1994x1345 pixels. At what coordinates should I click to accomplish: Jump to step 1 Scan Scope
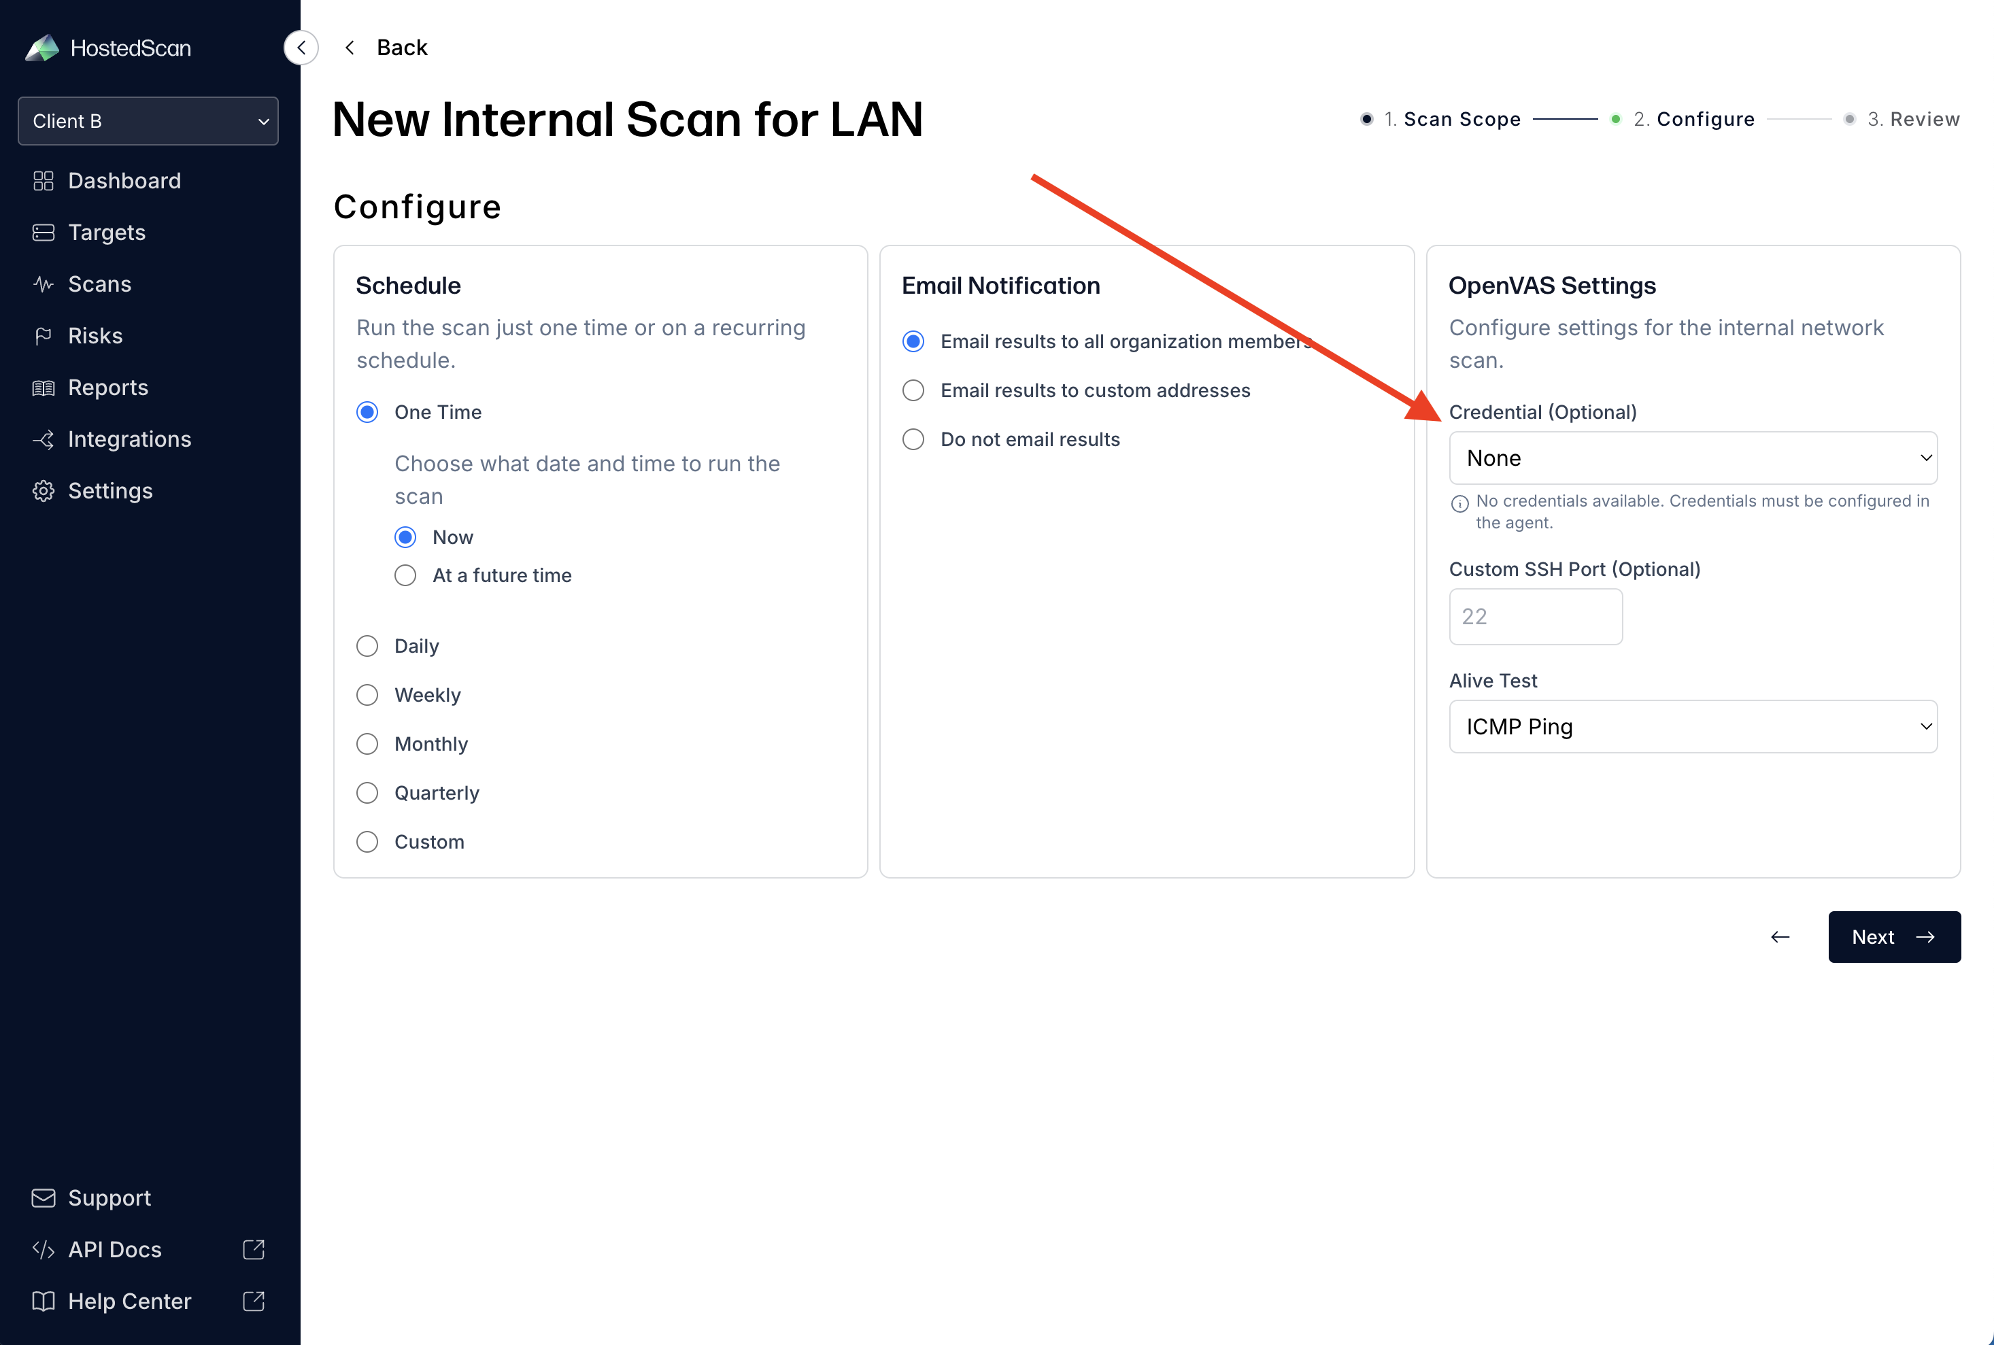pos(1462,119)
